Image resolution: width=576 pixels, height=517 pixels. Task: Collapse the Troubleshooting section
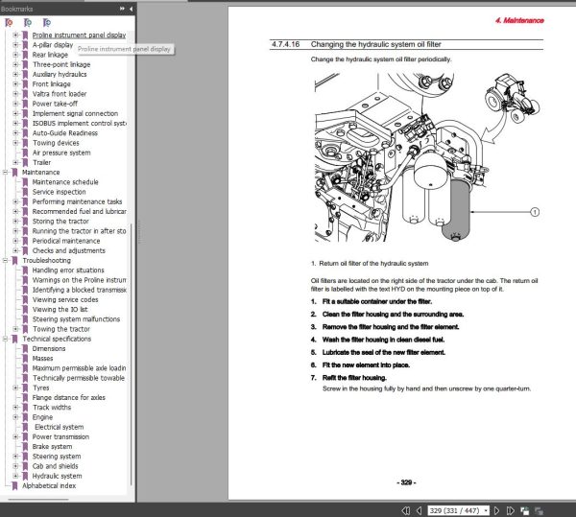click(5, 261)
